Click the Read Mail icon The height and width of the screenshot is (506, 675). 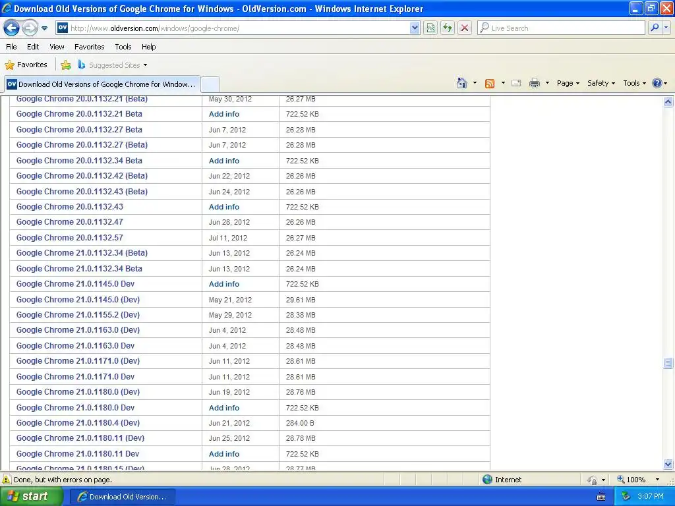coord(516,84)
